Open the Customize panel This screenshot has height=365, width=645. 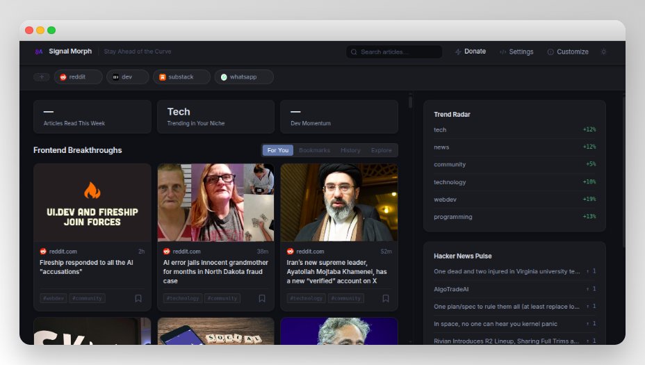568,52
